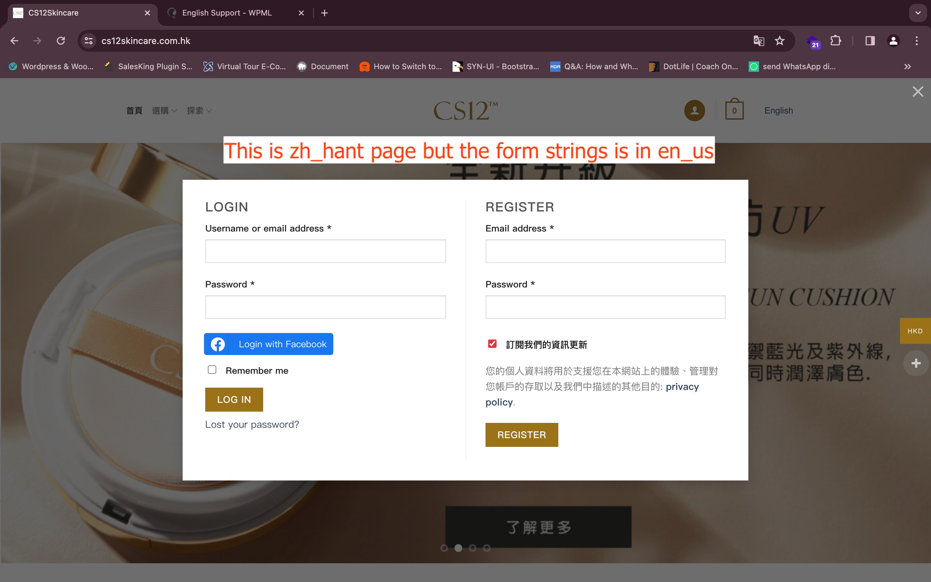
Task: Close the CS12Skincare tab
Action: pos(147,13)
